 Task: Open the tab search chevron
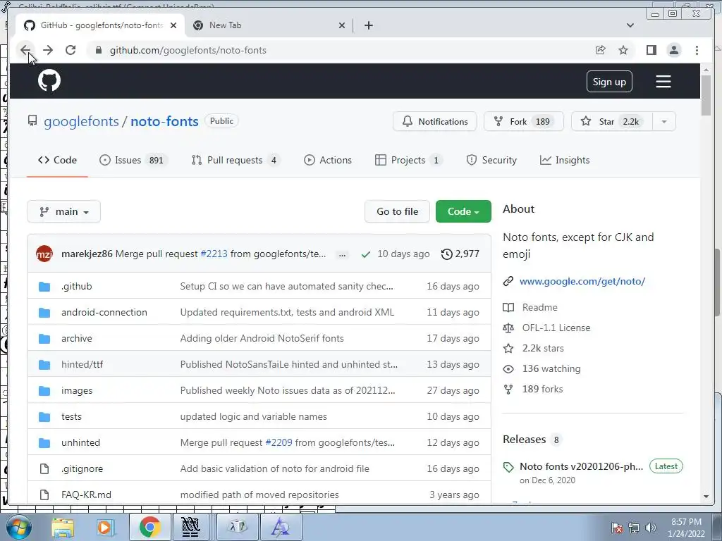[x=630, y=25]
